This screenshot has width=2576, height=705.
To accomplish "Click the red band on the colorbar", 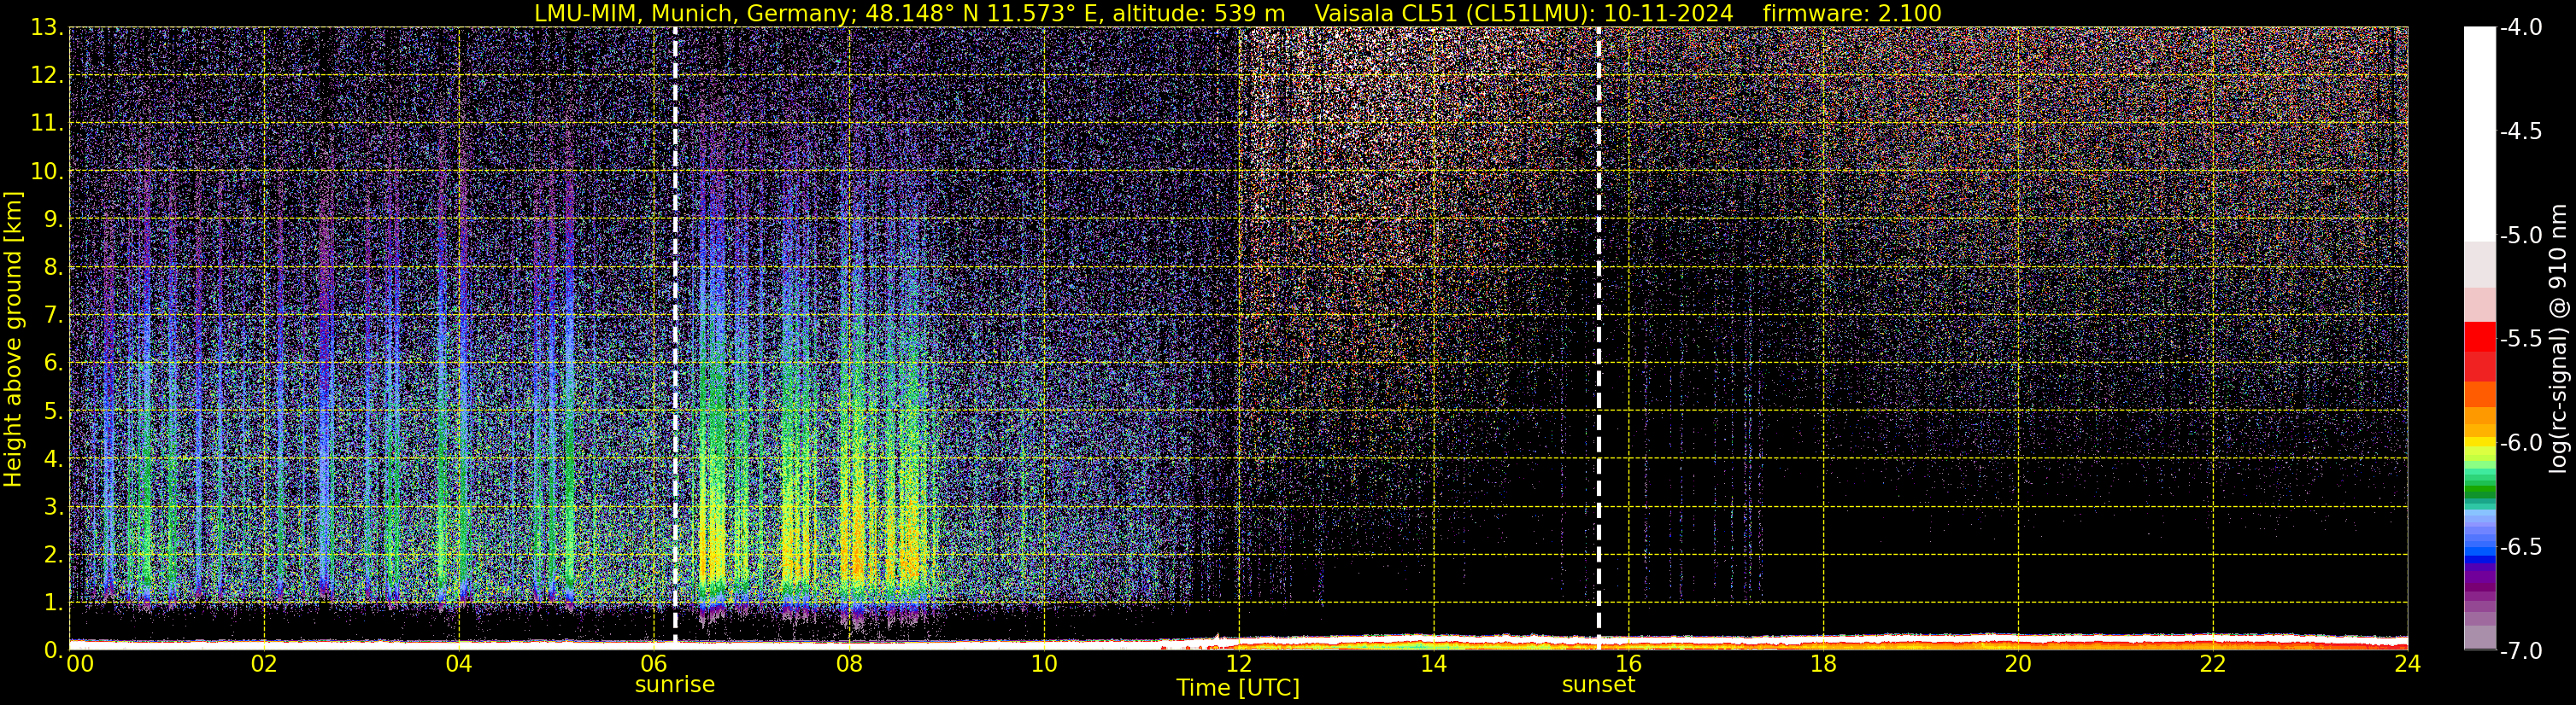I will point(2479,337).
